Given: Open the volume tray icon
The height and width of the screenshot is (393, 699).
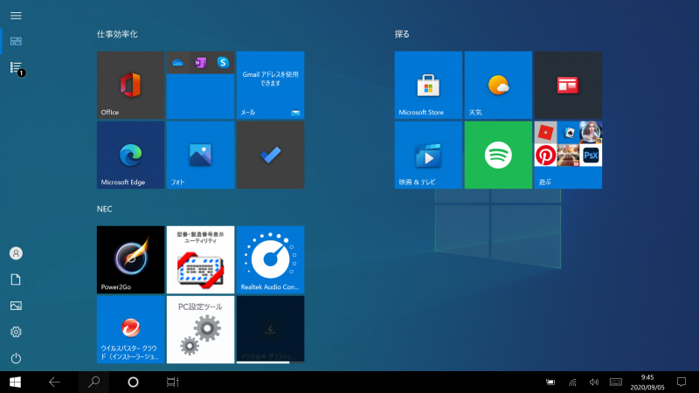Looking at the screenshot, I should click(594, 382).
